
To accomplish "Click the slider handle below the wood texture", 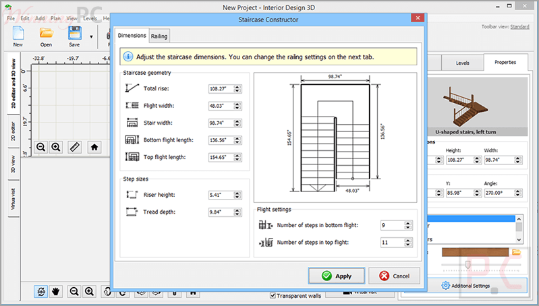I will click(468, 264).
